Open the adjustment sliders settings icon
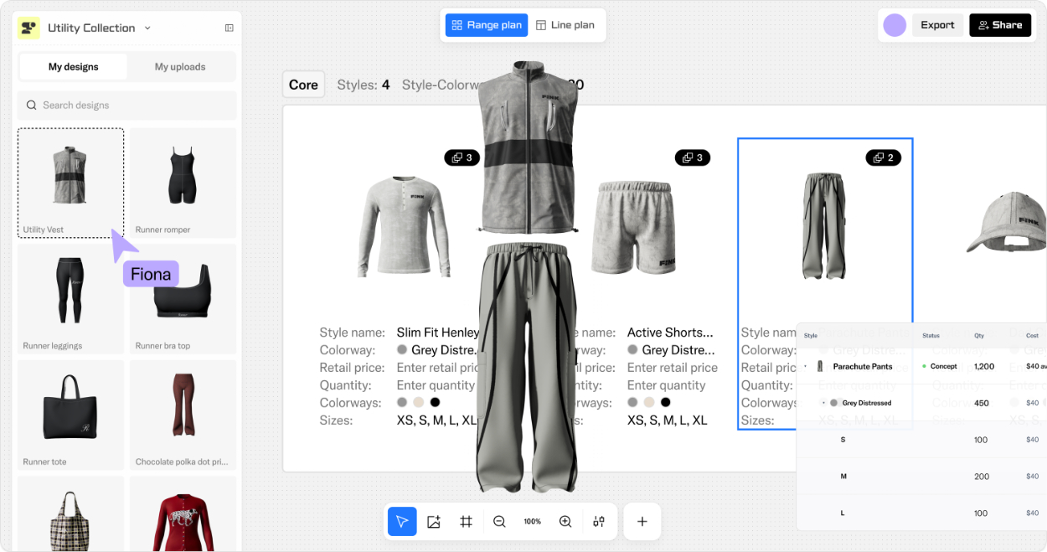This screenshot has width=1047, height=552. (599, 521)
